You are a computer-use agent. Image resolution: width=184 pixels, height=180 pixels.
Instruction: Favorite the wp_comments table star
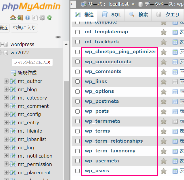click(164, 72)
